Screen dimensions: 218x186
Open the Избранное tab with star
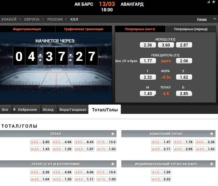25,110
